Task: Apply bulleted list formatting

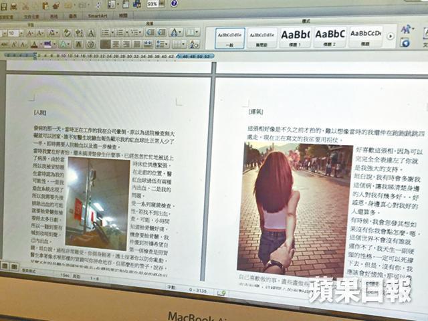Action: (x=105, y=33)
